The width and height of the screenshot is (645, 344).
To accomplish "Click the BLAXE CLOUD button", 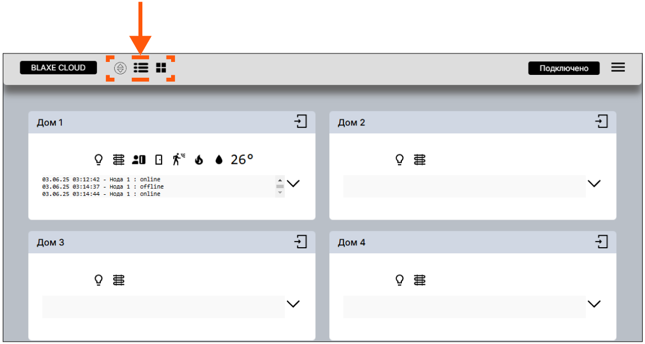I will click(59, 68).
